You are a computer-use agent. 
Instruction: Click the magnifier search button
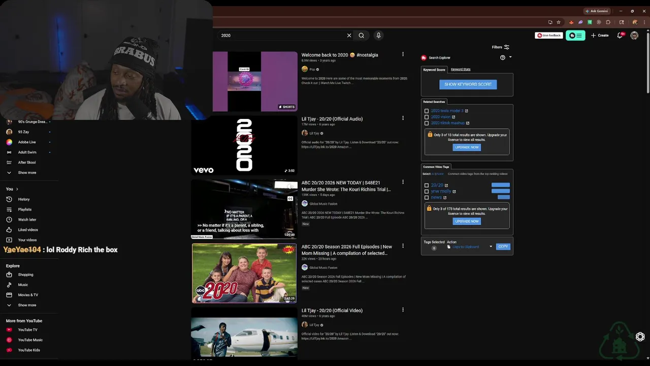click(x=361, y=36)
